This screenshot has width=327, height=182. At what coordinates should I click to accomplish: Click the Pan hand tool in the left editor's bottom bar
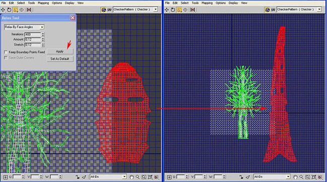(x=132, y=177)
